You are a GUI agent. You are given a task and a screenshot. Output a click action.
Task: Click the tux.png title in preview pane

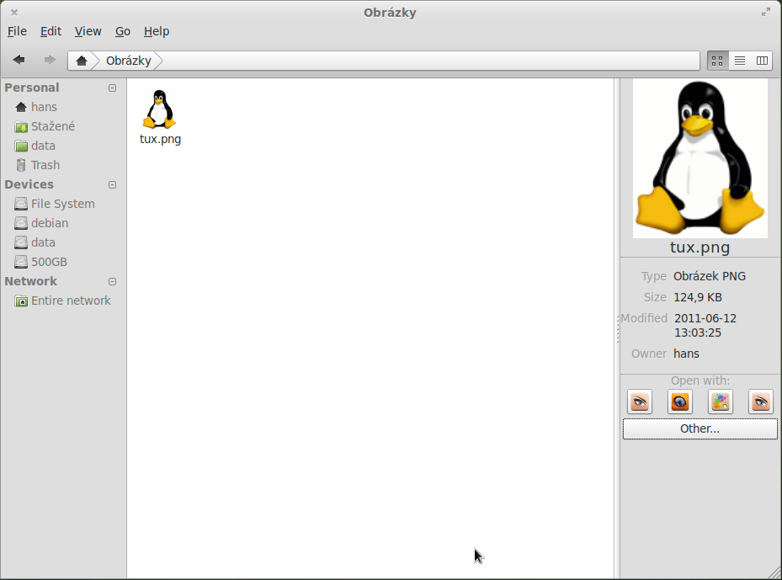pyautogui.click(x=700, y=247)
